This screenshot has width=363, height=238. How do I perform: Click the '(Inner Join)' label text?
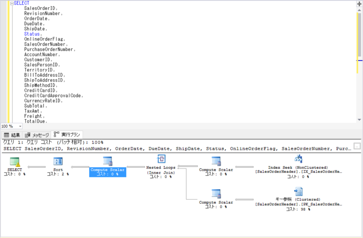tap(161, 173)
